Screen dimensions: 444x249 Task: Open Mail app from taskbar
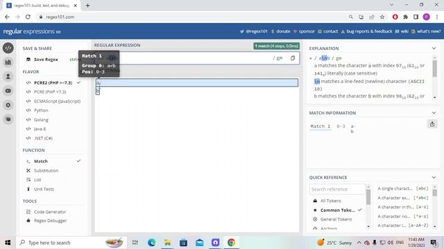point(199,243)
